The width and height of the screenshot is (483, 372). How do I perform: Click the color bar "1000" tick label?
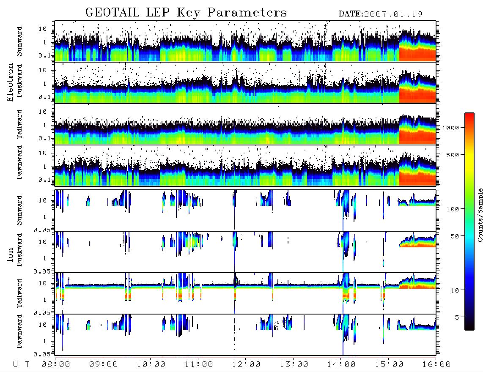[x=450, y=128]
